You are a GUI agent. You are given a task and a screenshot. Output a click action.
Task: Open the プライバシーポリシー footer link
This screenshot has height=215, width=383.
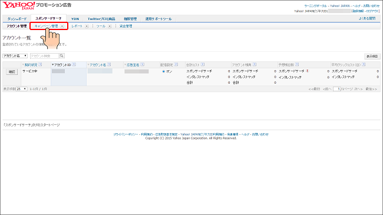point(126,134)
